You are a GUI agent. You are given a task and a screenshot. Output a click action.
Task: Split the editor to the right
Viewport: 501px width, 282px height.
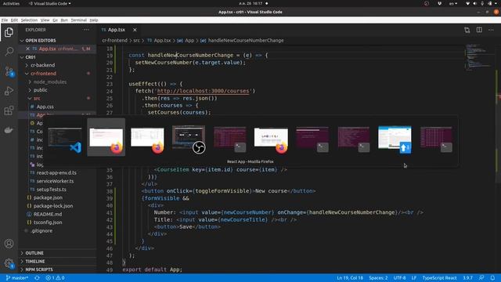click(479, 30)
